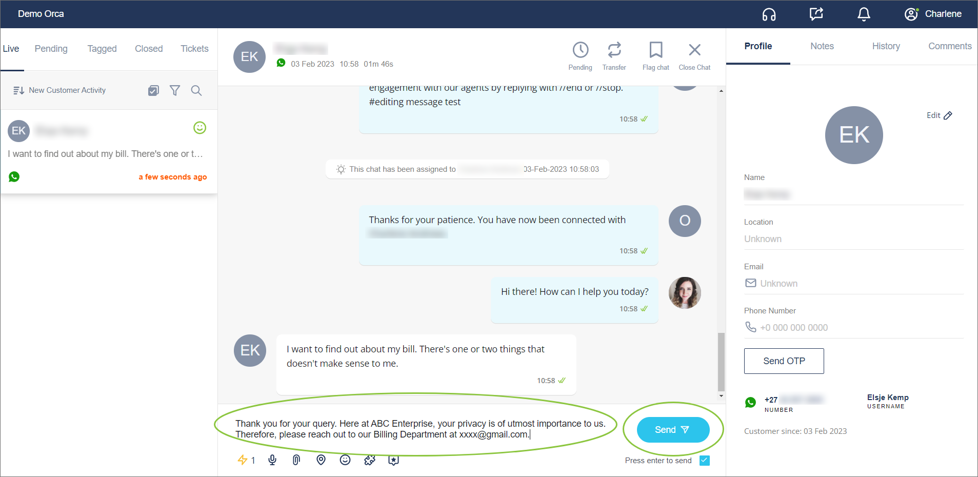Click the headset icon in top bar
This screenshot has width=978, height=477.
pos(769,14)
